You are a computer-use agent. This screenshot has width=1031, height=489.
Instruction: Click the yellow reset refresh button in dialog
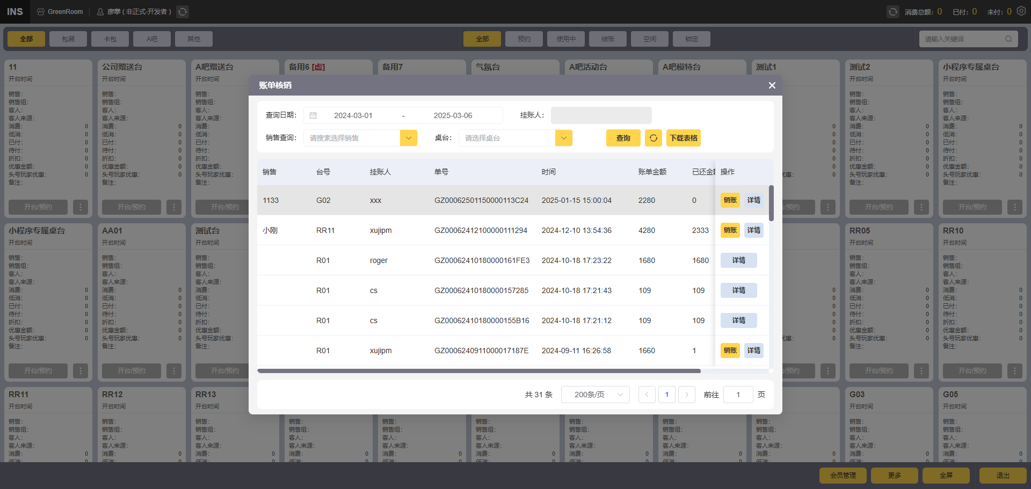tap(653, 138)
